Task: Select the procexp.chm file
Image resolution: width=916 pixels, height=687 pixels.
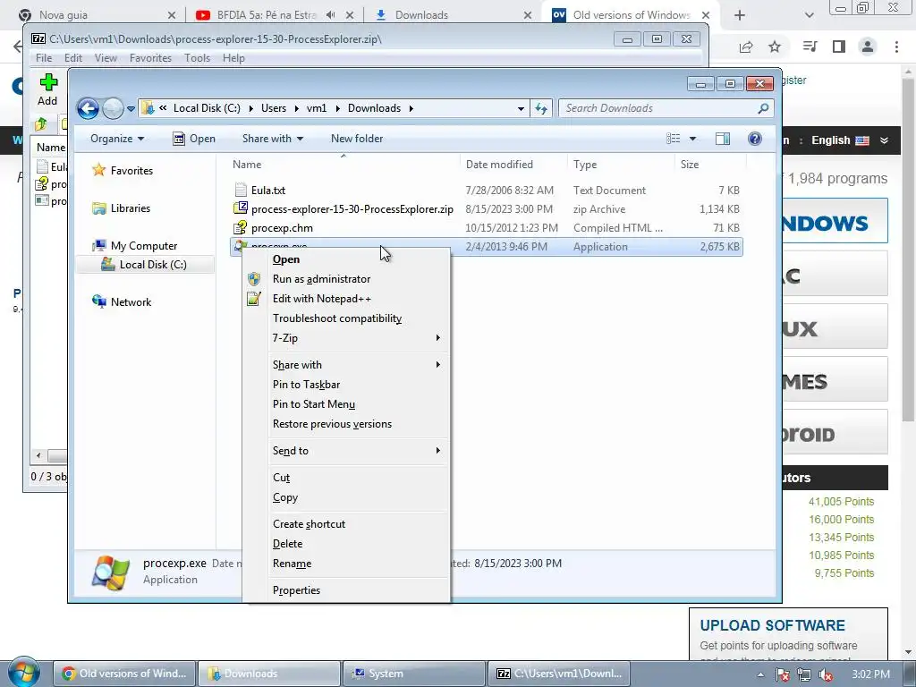Action: (x=486, y=228)
